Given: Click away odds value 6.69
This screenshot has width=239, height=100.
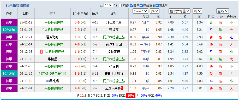Looking at the screenshot, I should (x=200, y=44).
